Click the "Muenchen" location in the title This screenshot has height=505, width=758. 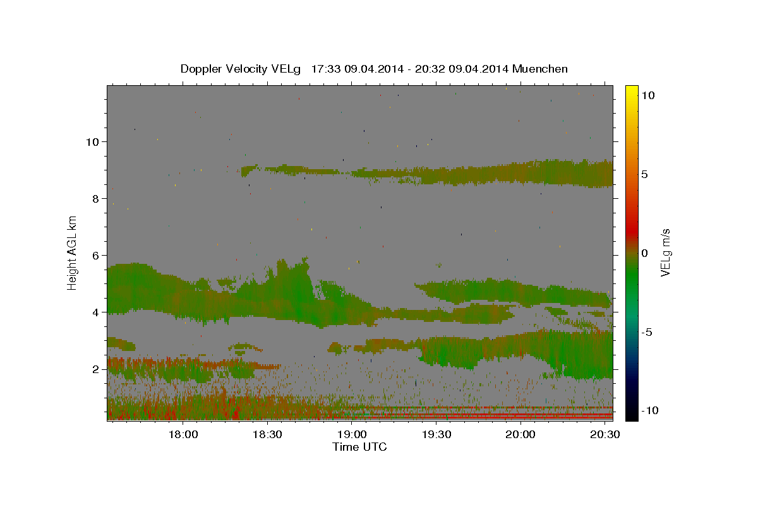click(540, 69)
